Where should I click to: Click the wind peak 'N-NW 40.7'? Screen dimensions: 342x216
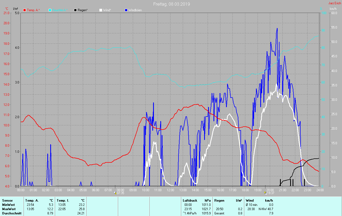tap(266, 209)
